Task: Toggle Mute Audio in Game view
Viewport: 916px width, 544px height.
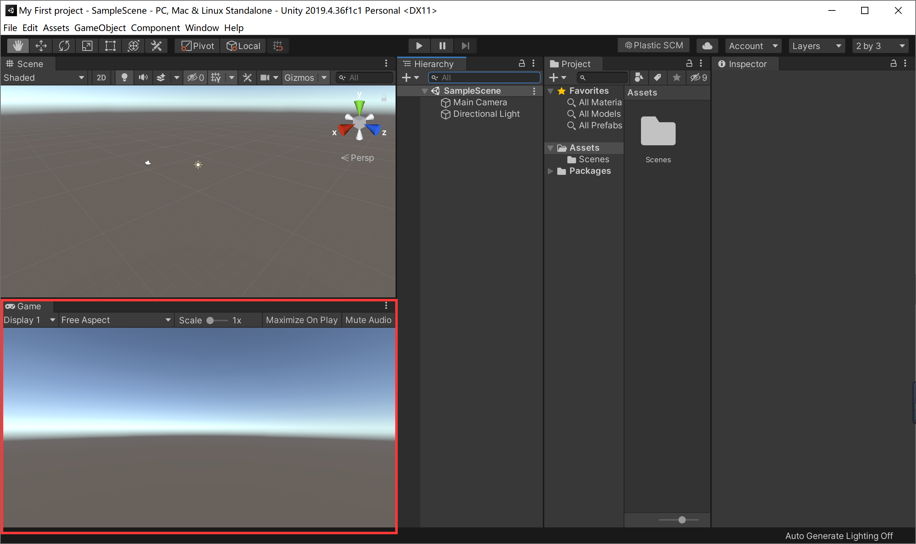Action: tap(368, 320)
